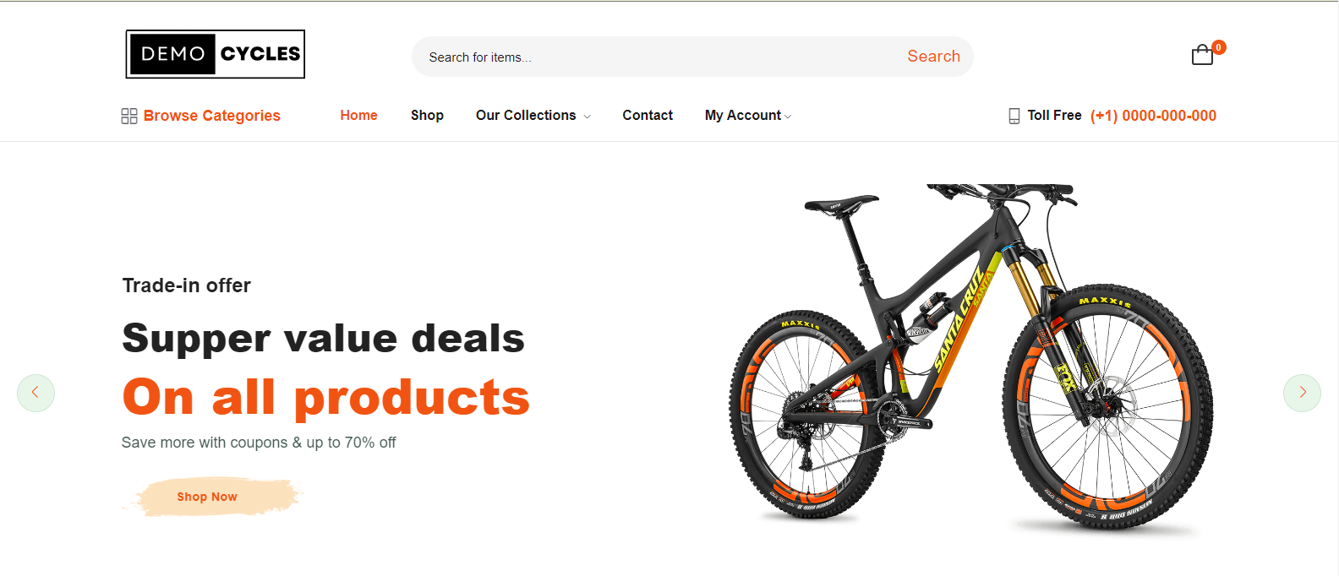The image size is (1339, 576).
Task: Click the Browse Categories grid icon
Action: [x=129, y=116]
